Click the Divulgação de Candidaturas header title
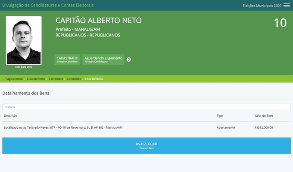Image resolution: width=293 pixels, height=172 pixels. point(48,5)
